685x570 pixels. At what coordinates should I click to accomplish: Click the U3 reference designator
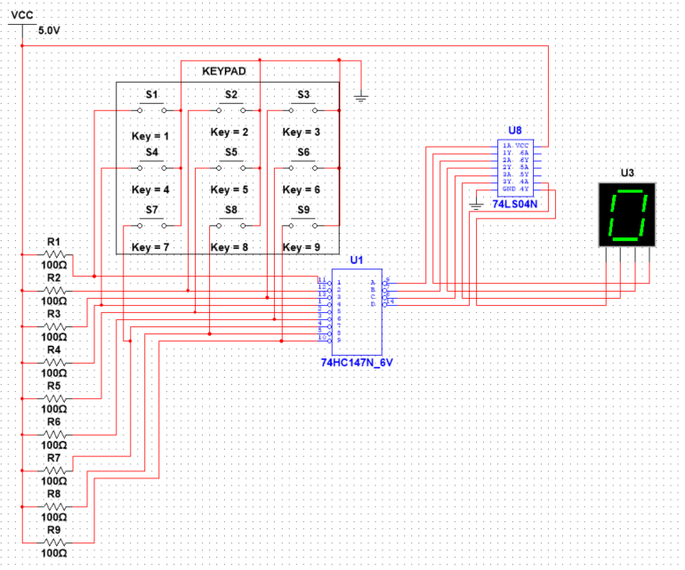tap(627, 173)
